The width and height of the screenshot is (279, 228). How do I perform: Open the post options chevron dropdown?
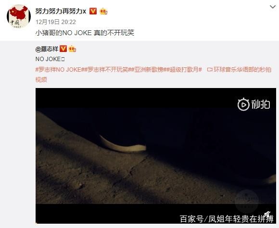tap(273, 7)
